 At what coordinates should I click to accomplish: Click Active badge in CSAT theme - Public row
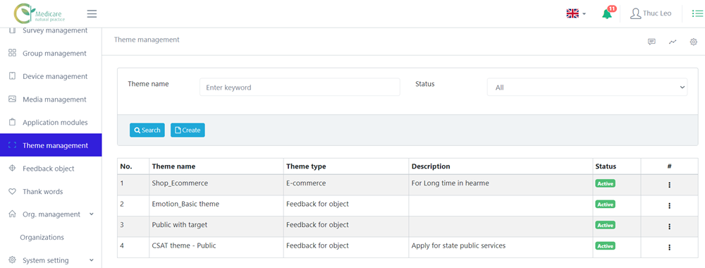click(605, 246)
